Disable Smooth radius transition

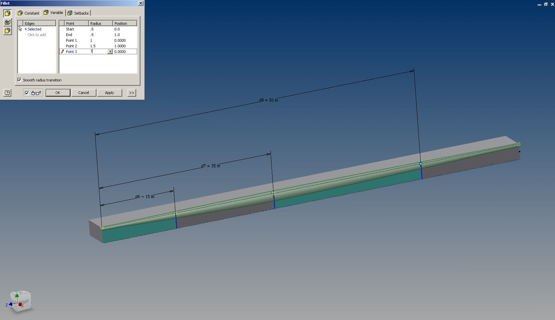(x=19, y=80)
